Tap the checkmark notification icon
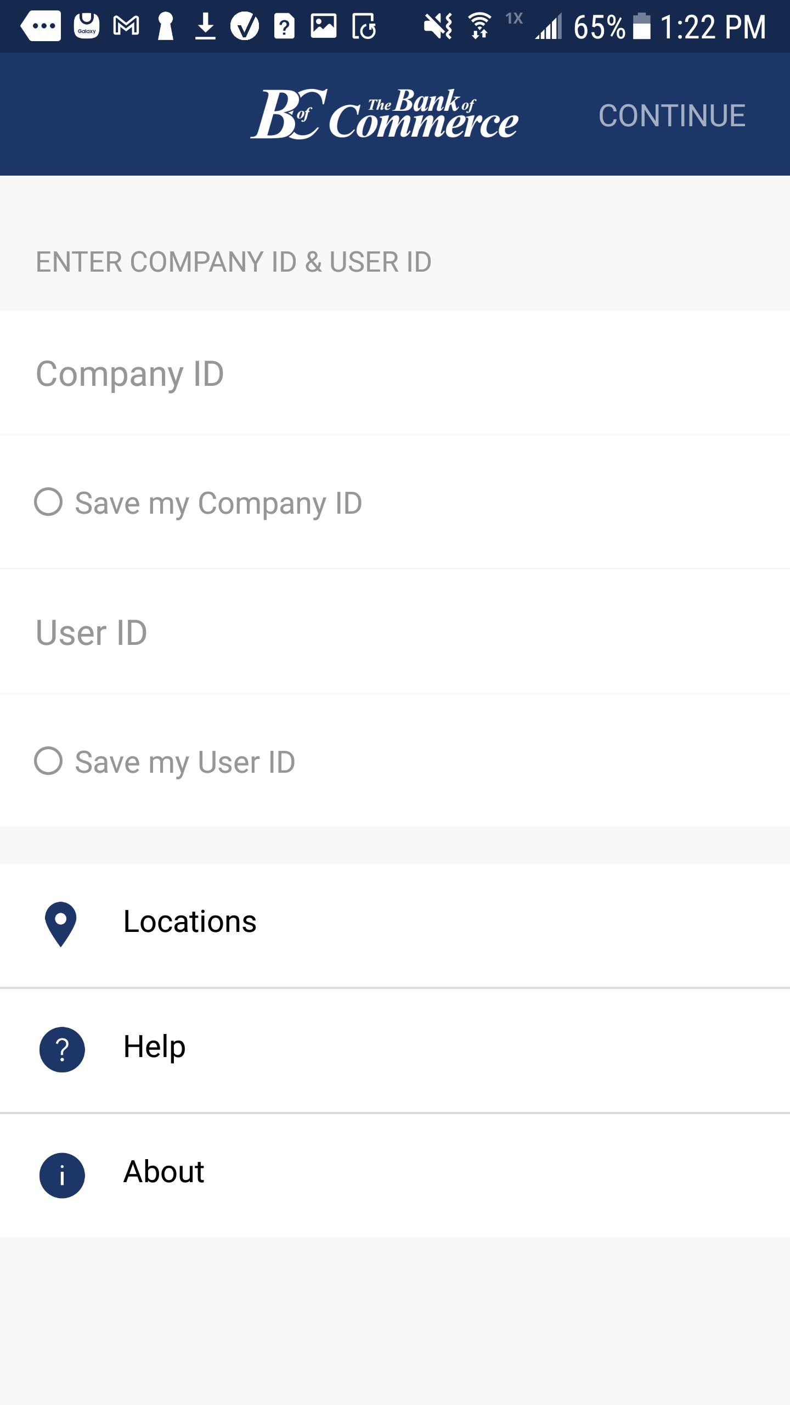 point(245,26)
